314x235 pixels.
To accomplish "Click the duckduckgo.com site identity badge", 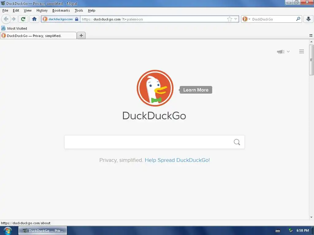I will (60, 19).
